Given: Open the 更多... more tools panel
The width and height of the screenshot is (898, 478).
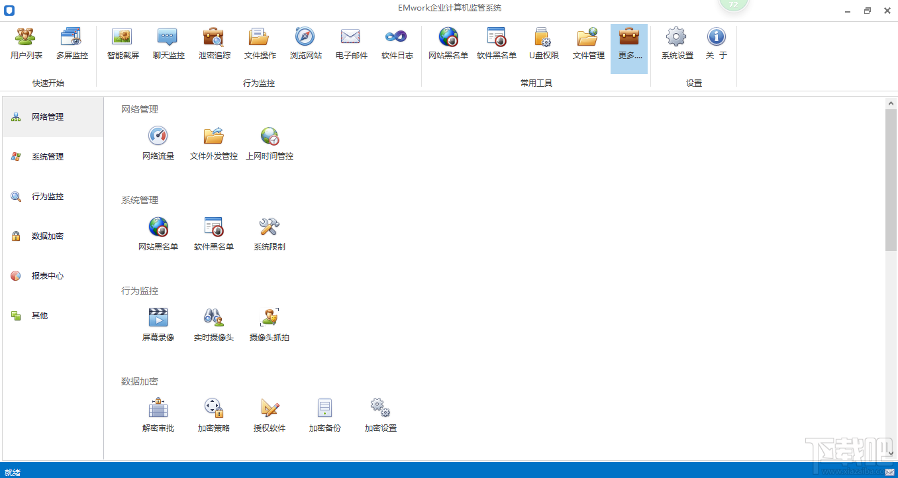Looking at the screenshot, I should (628, 42).
